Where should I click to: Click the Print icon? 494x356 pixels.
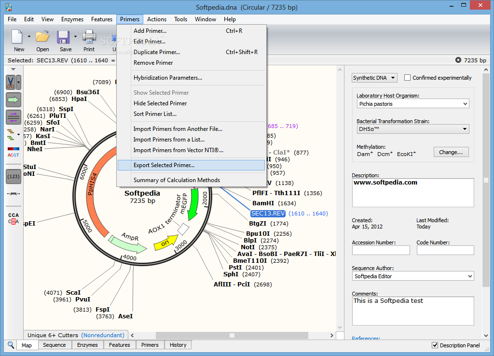click(x=89, y=37)
